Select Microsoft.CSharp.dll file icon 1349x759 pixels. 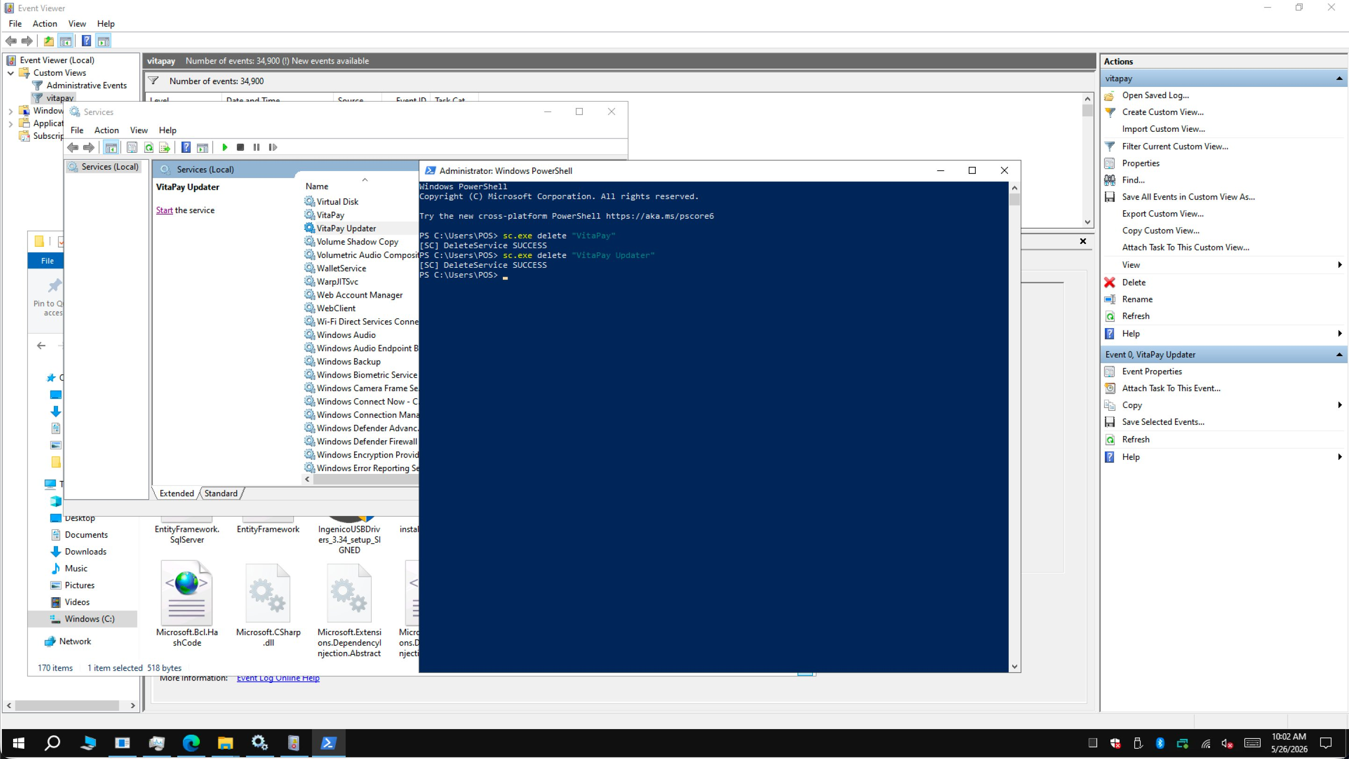268,593
